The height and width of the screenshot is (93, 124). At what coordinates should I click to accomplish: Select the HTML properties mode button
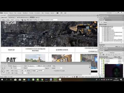pos(4,66)
